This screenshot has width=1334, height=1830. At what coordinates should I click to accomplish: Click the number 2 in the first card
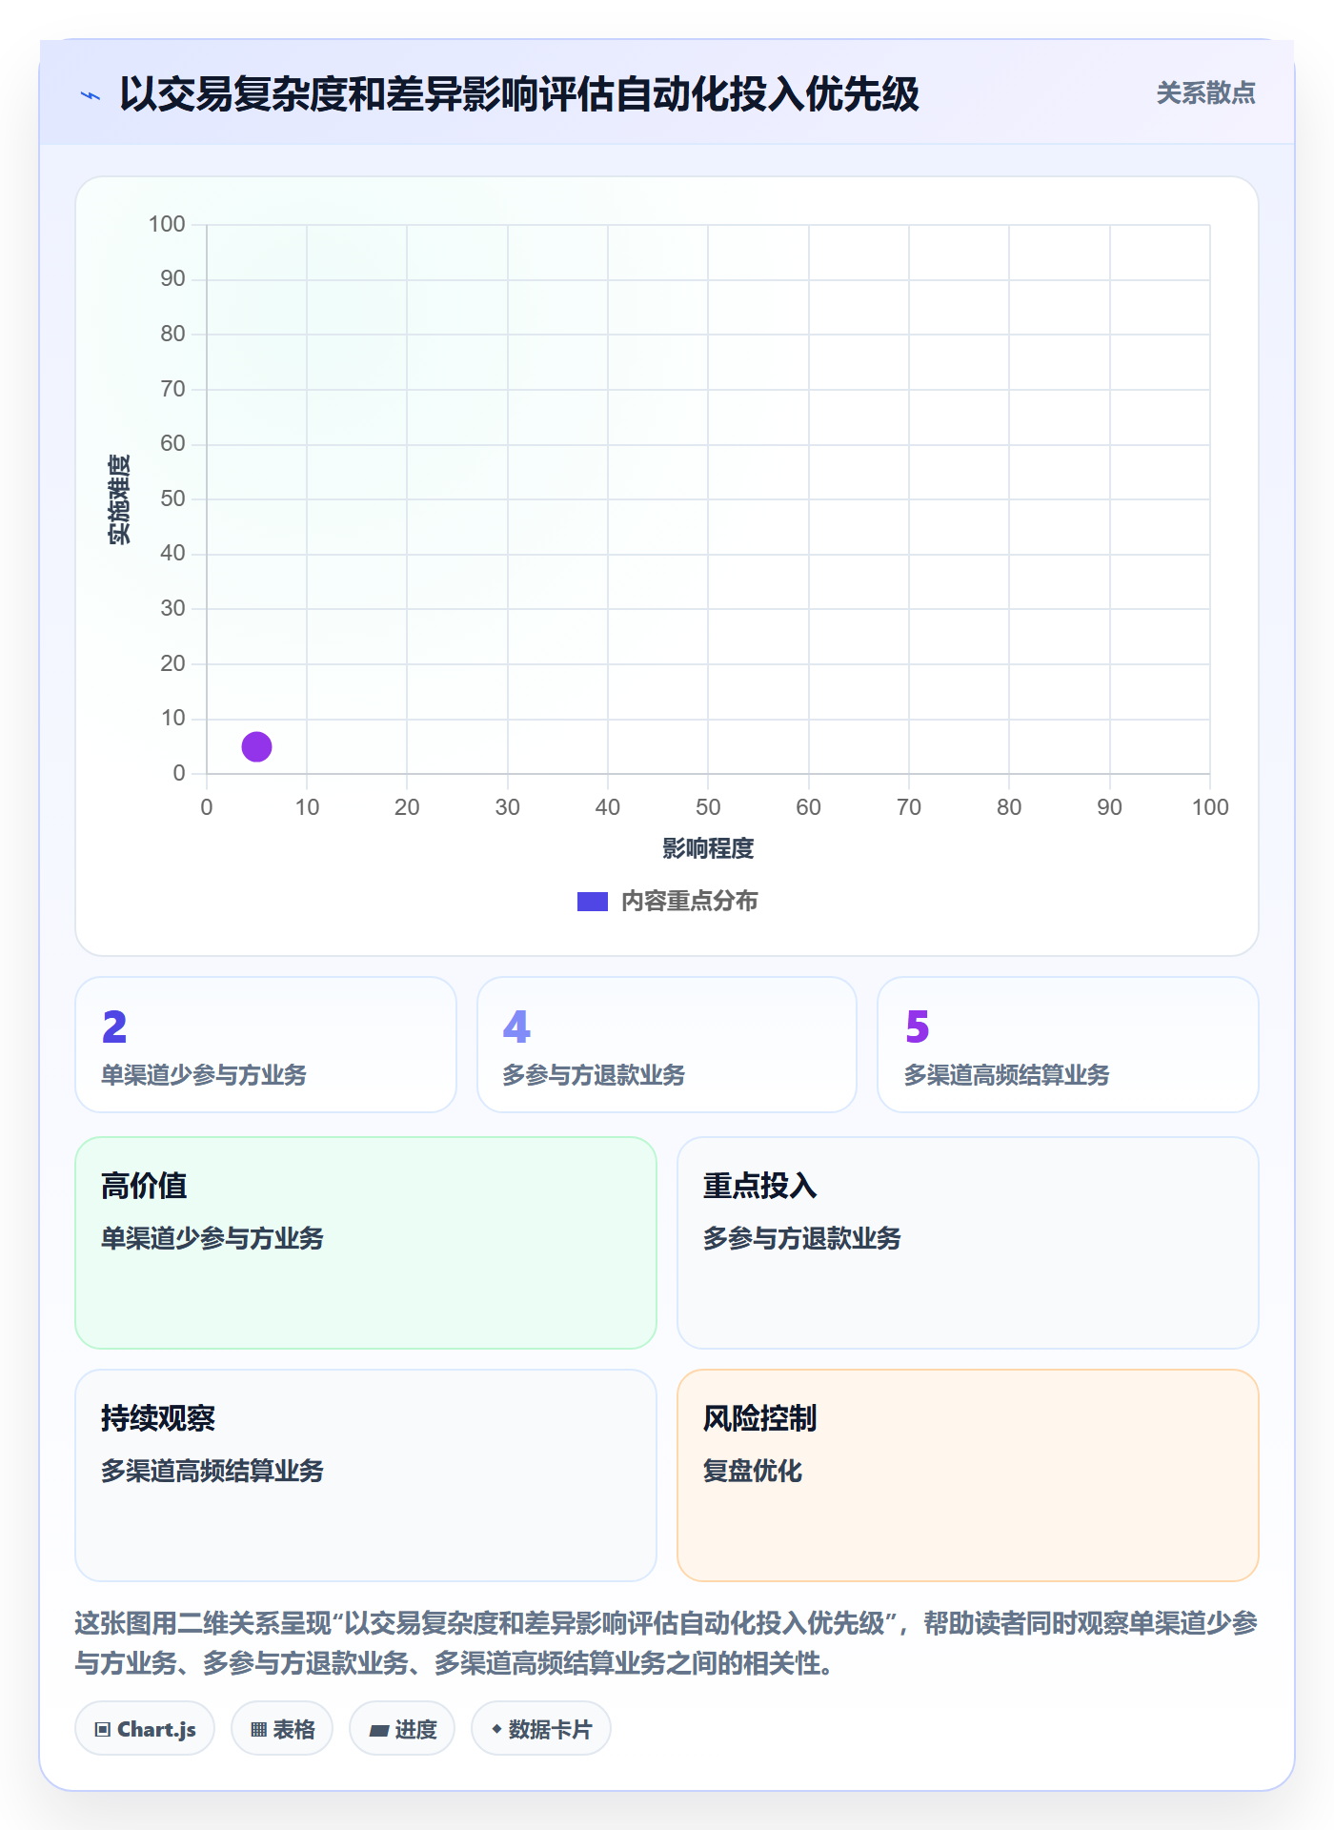click(x=114, y=1027)
